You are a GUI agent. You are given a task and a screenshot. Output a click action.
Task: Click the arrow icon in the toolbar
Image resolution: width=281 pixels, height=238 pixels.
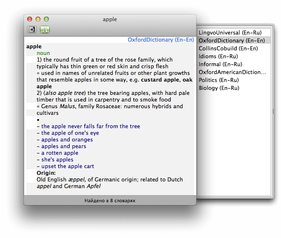pos(32,30)
